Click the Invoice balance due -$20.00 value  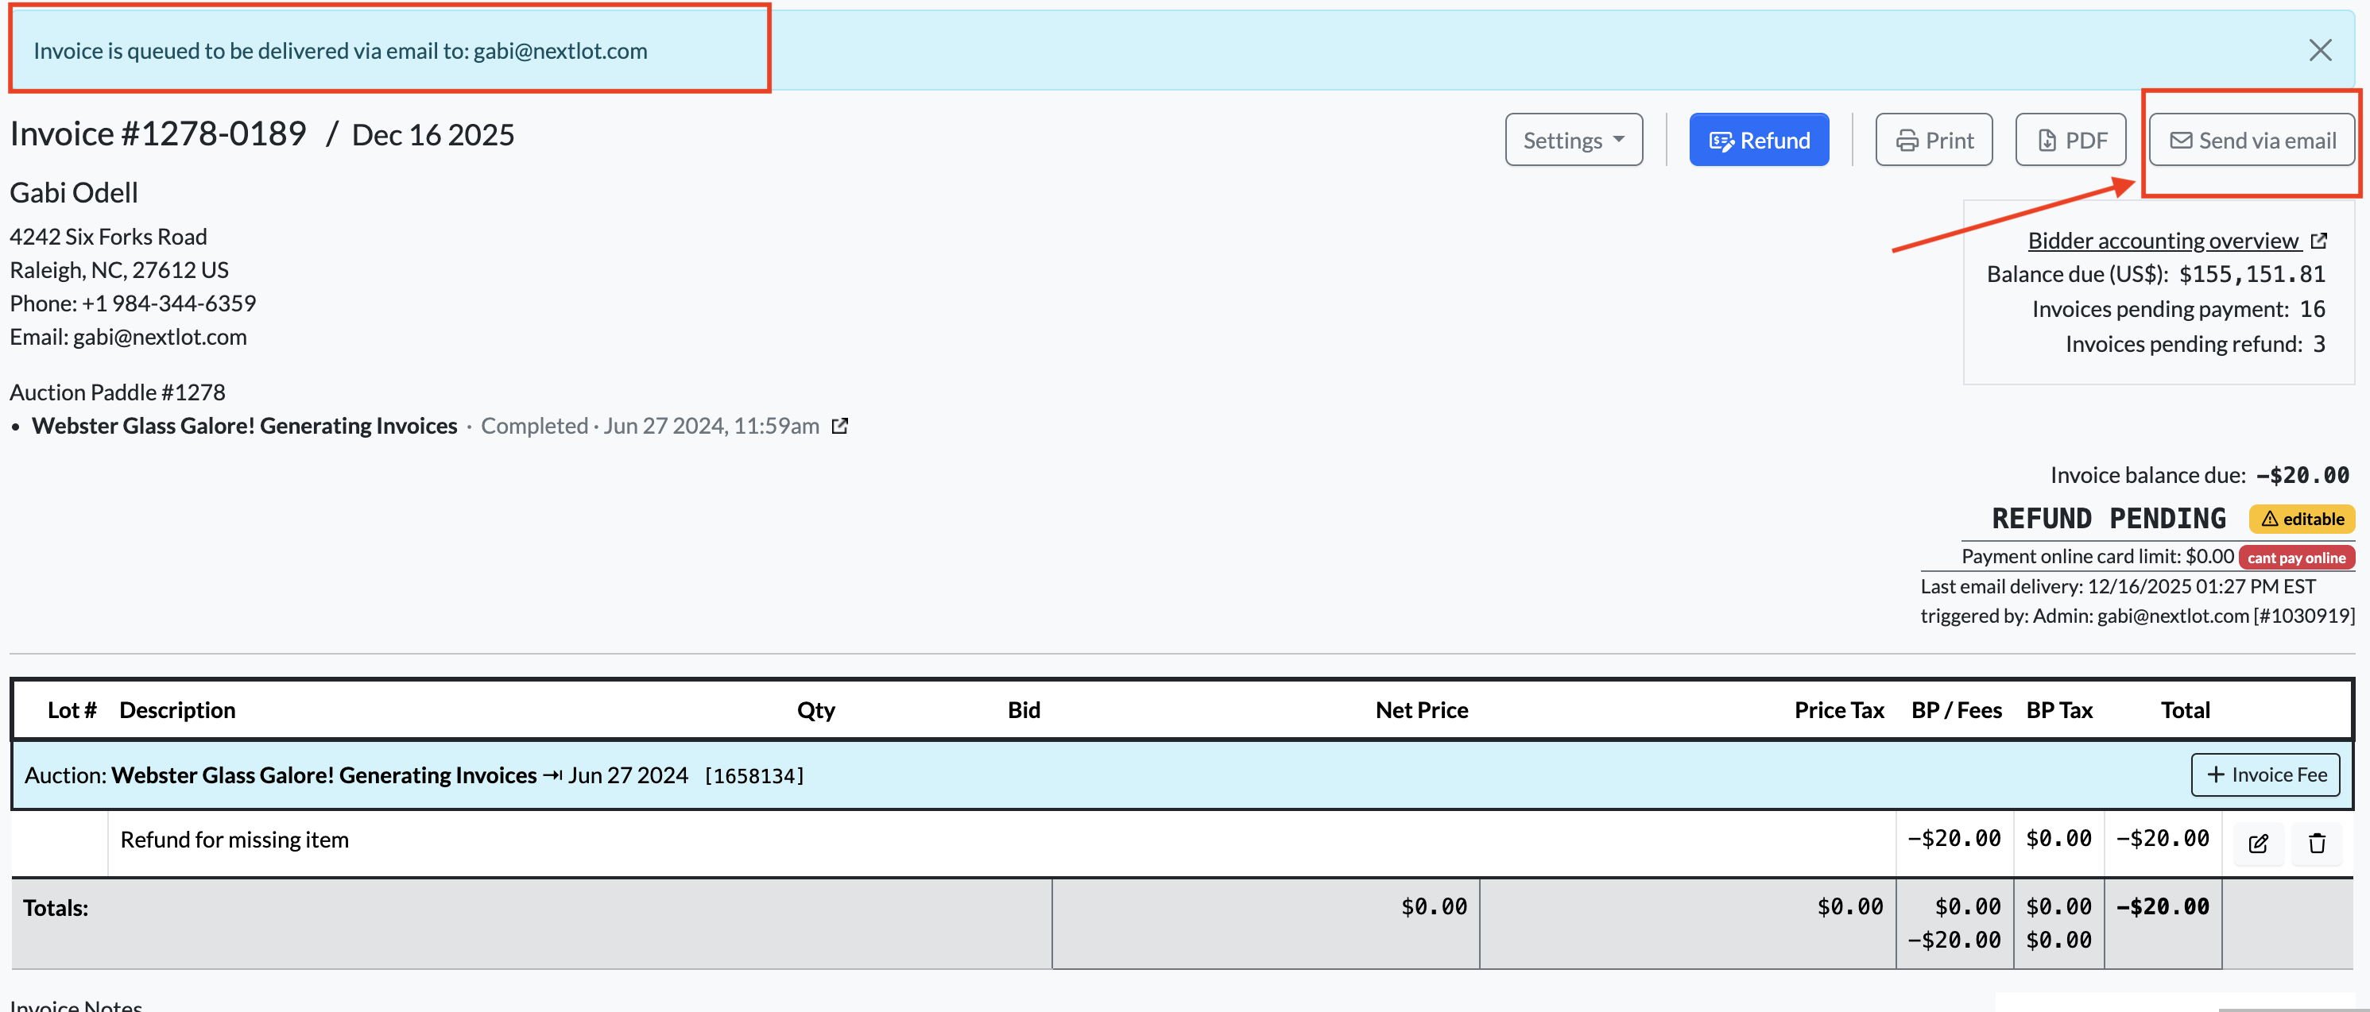pos(2302,475)
